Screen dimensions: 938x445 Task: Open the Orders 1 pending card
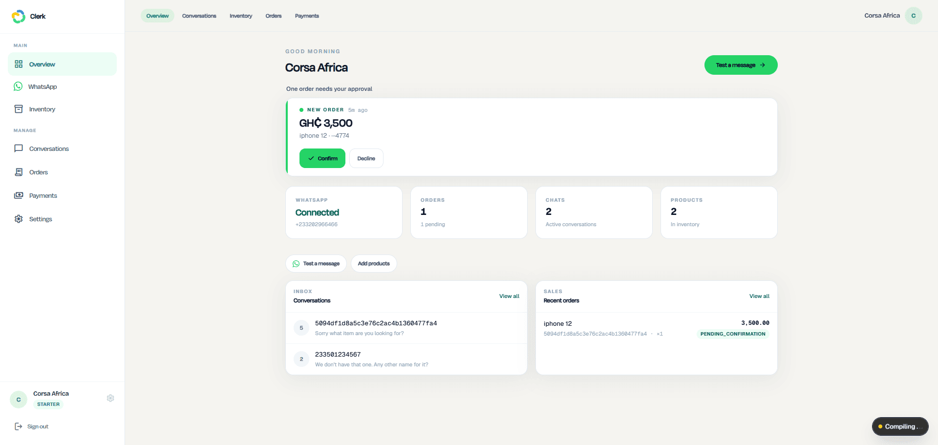point(469,212)
